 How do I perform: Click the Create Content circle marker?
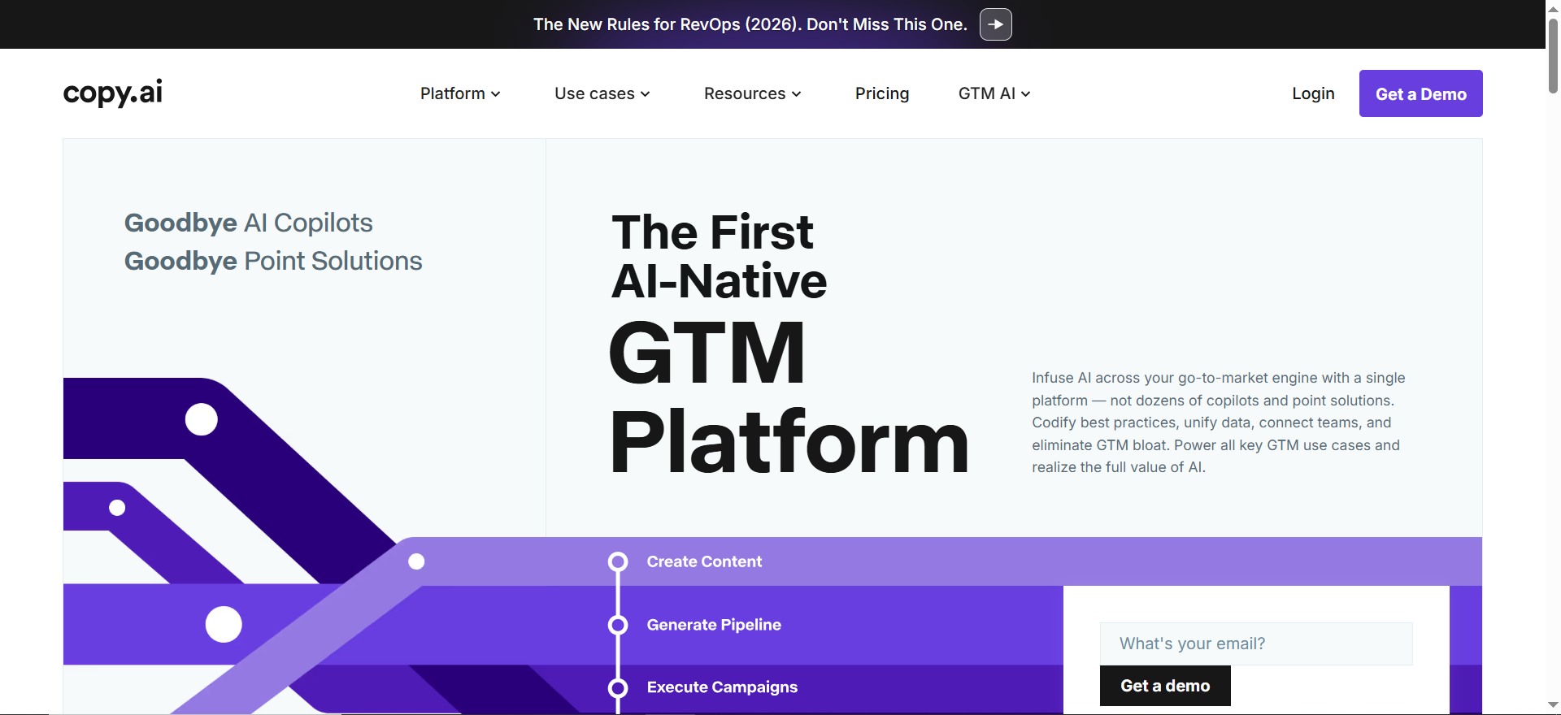[x=618, y=561]
